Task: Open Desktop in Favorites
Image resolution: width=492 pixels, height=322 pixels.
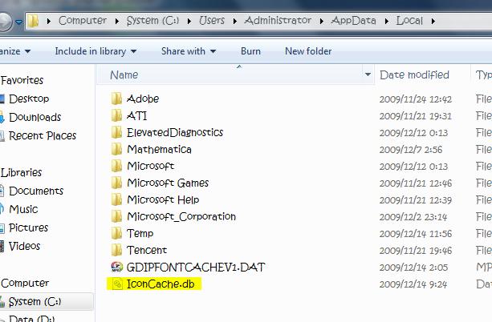Action: (29, 99)
